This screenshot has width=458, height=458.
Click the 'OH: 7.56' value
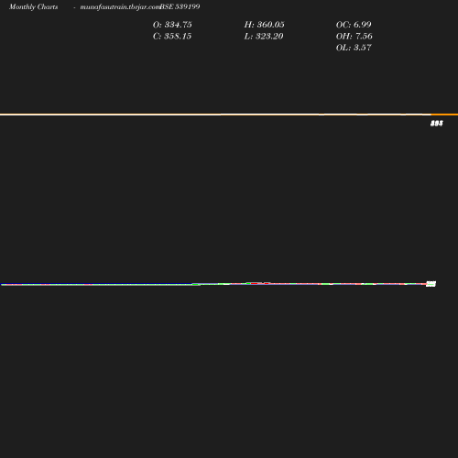pos(354,37)
